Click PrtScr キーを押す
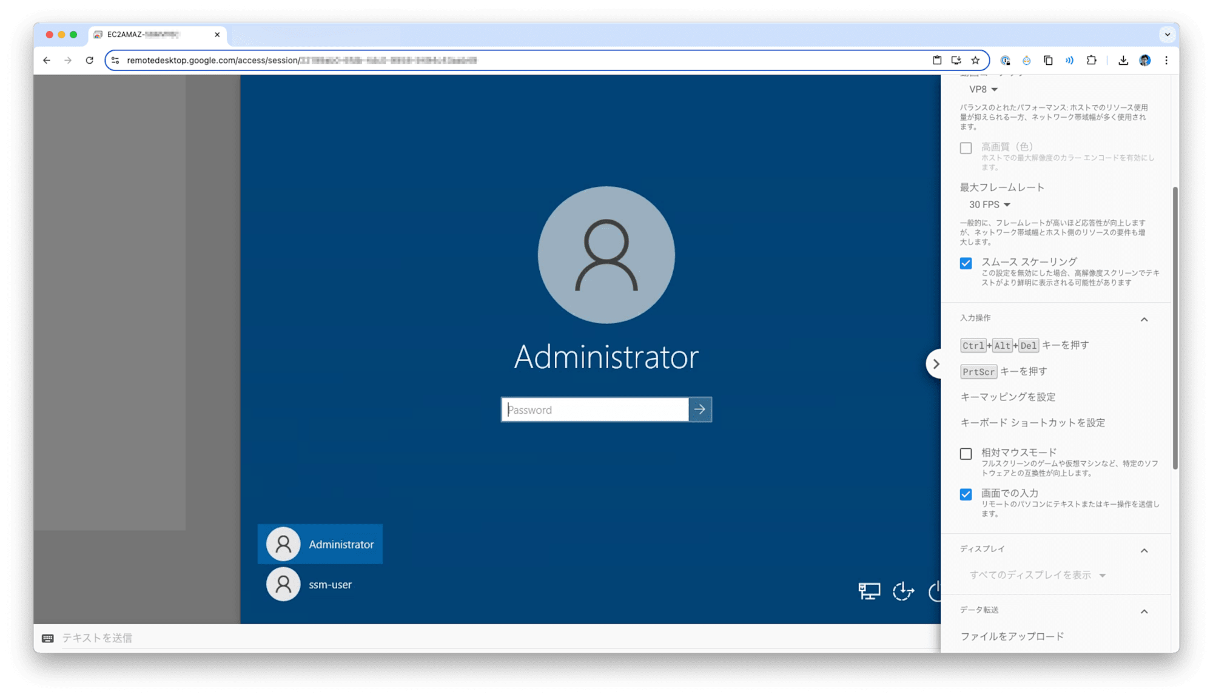This screenshot has width=1213, height=697. click(1004, 371)
